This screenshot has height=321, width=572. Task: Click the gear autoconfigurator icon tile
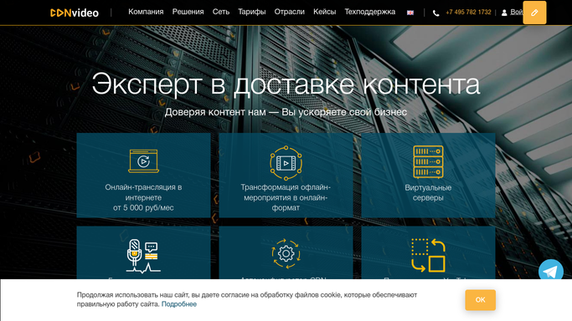coord(286,253)
